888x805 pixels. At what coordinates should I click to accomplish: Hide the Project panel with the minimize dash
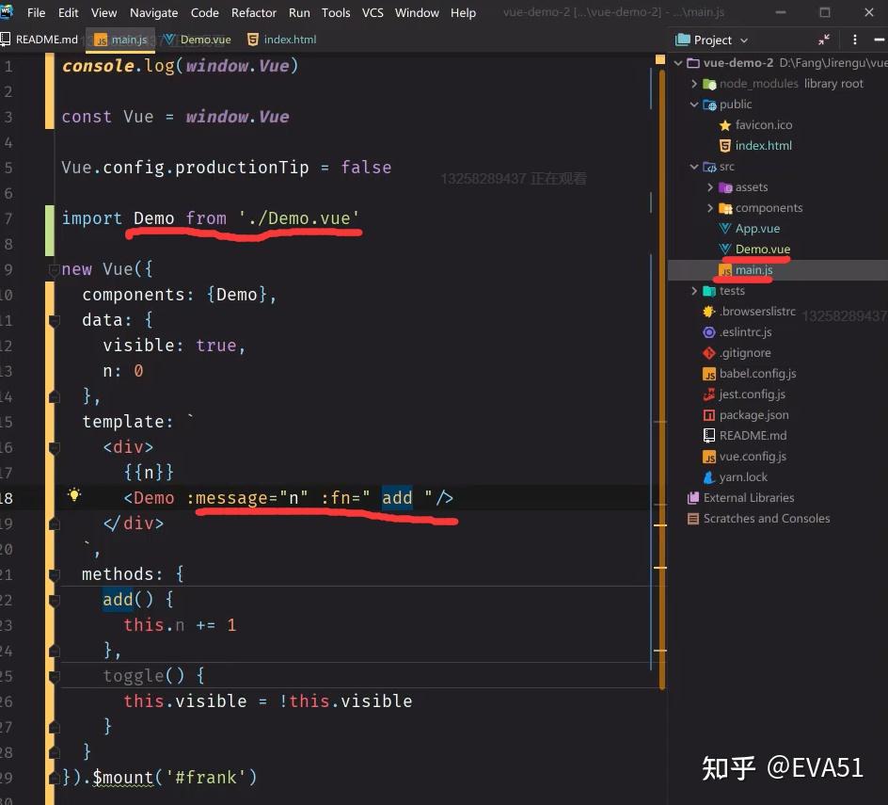(x=879, y=40)
